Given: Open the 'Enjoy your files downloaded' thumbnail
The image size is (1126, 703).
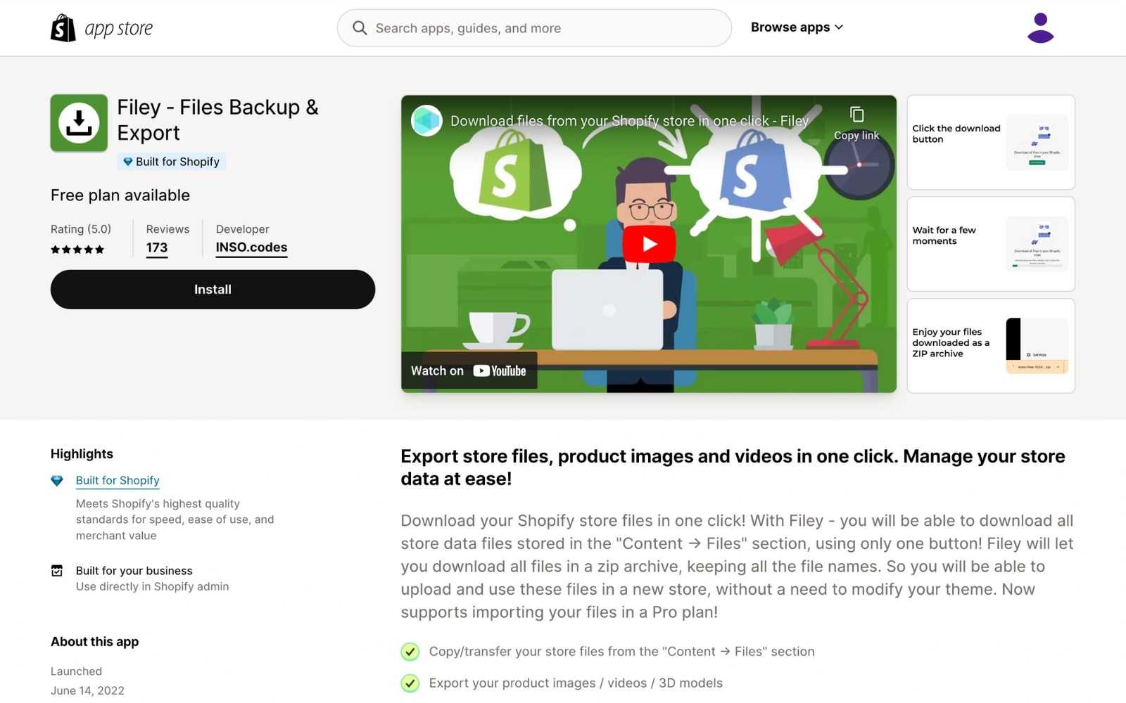Looking at the screenshot, I should pyautogui.click(x=991, y=346).
